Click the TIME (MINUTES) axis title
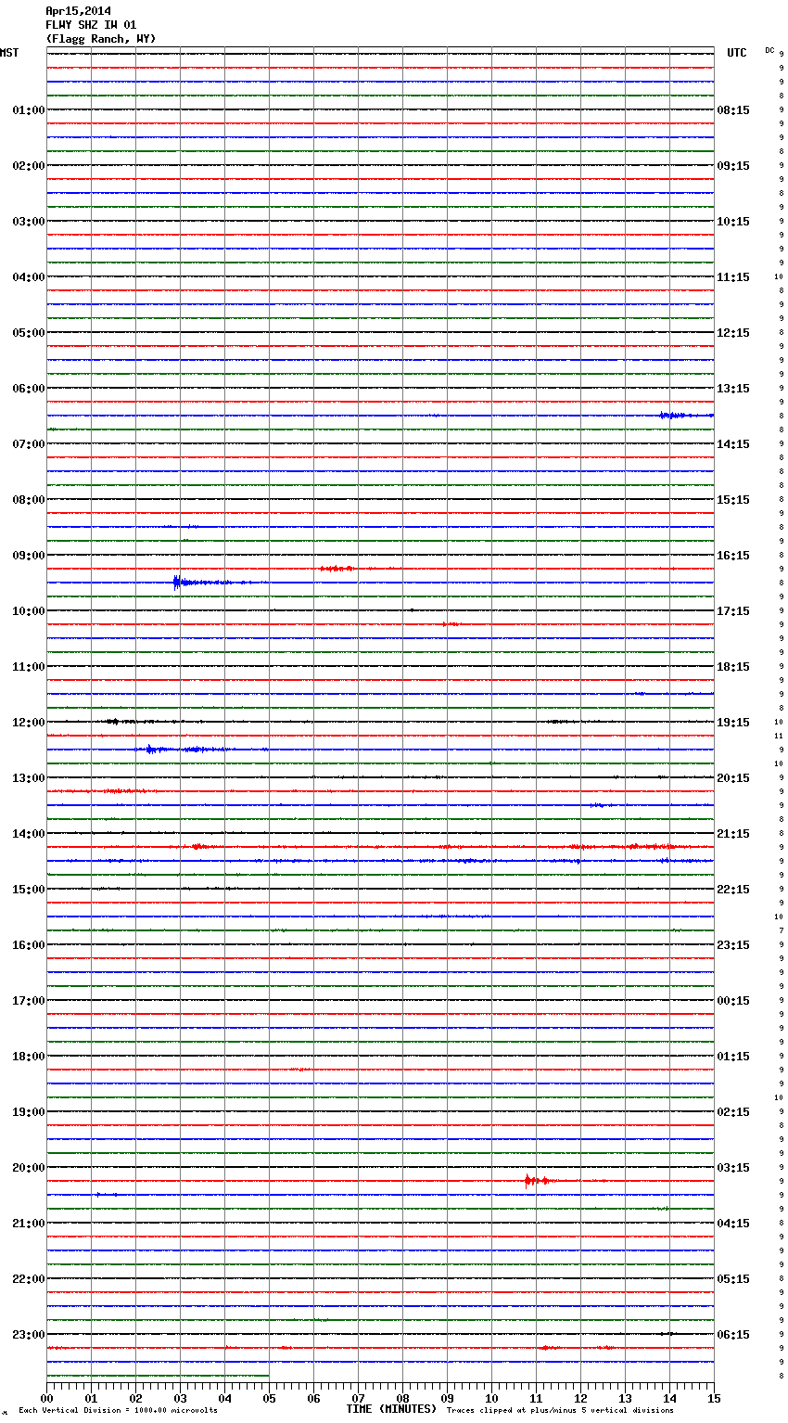The width and height of the screenshot is (788, 1423). click(x=391, y=1409)
